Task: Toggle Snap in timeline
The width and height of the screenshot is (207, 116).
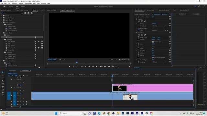Action: point(13,76)
